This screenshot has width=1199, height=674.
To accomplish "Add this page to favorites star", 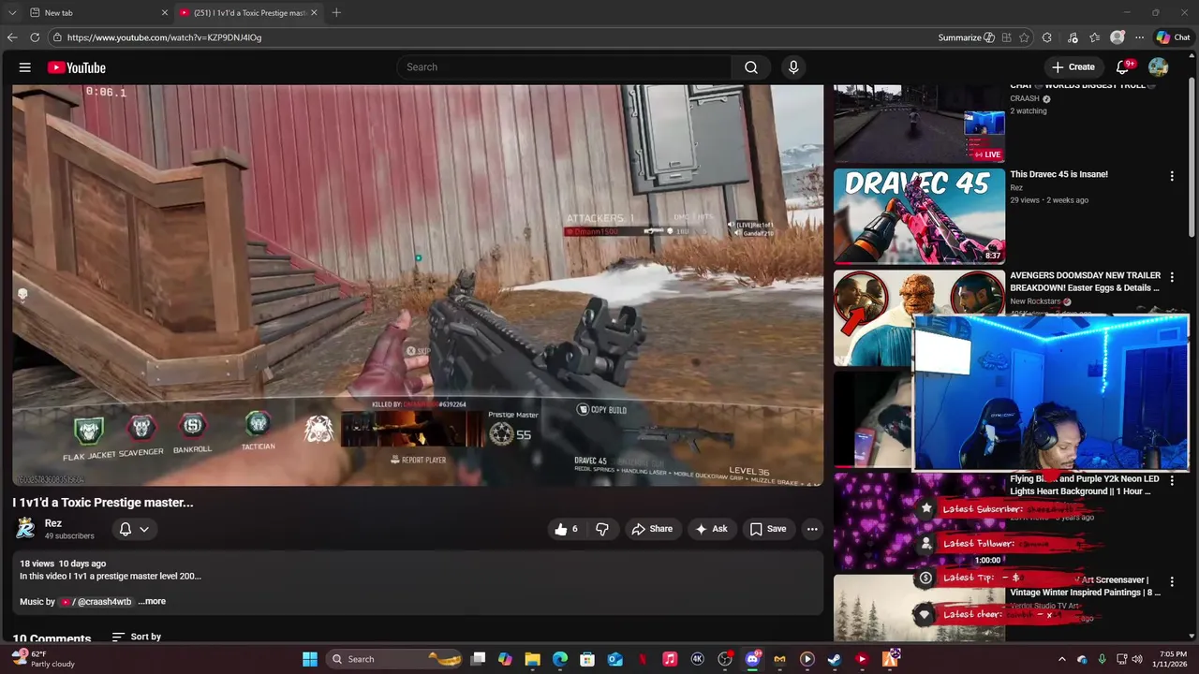I will [x=1024, y=37].
